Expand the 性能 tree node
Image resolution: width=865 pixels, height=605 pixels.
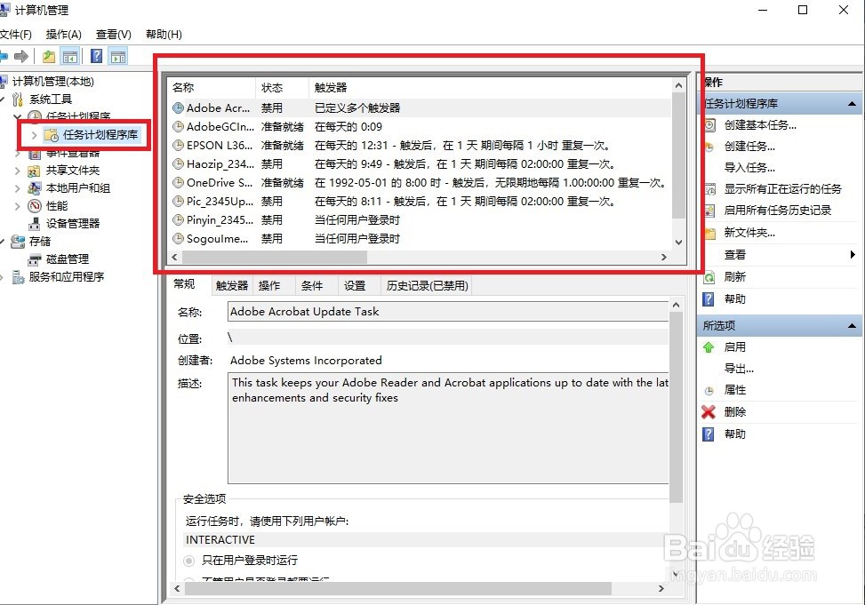point(18,206)
